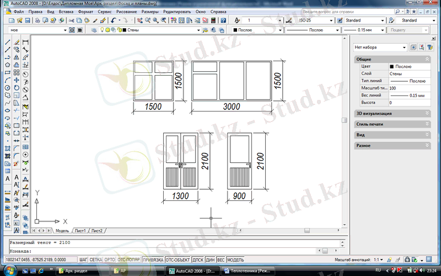Toggle ОРТО mode
441x276 pixels.
[110, 259]
